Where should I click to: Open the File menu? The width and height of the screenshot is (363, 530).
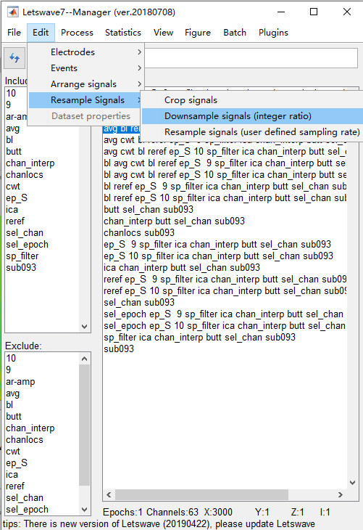pos(14,33)
